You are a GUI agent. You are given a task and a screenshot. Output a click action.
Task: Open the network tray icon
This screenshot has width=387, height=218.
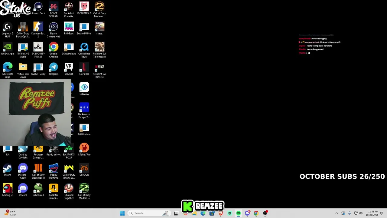coord(356,213)
